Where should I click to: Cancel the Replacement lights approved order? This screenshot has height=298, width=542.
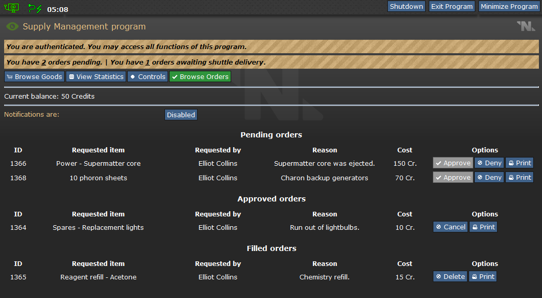(x=450, y=227)
